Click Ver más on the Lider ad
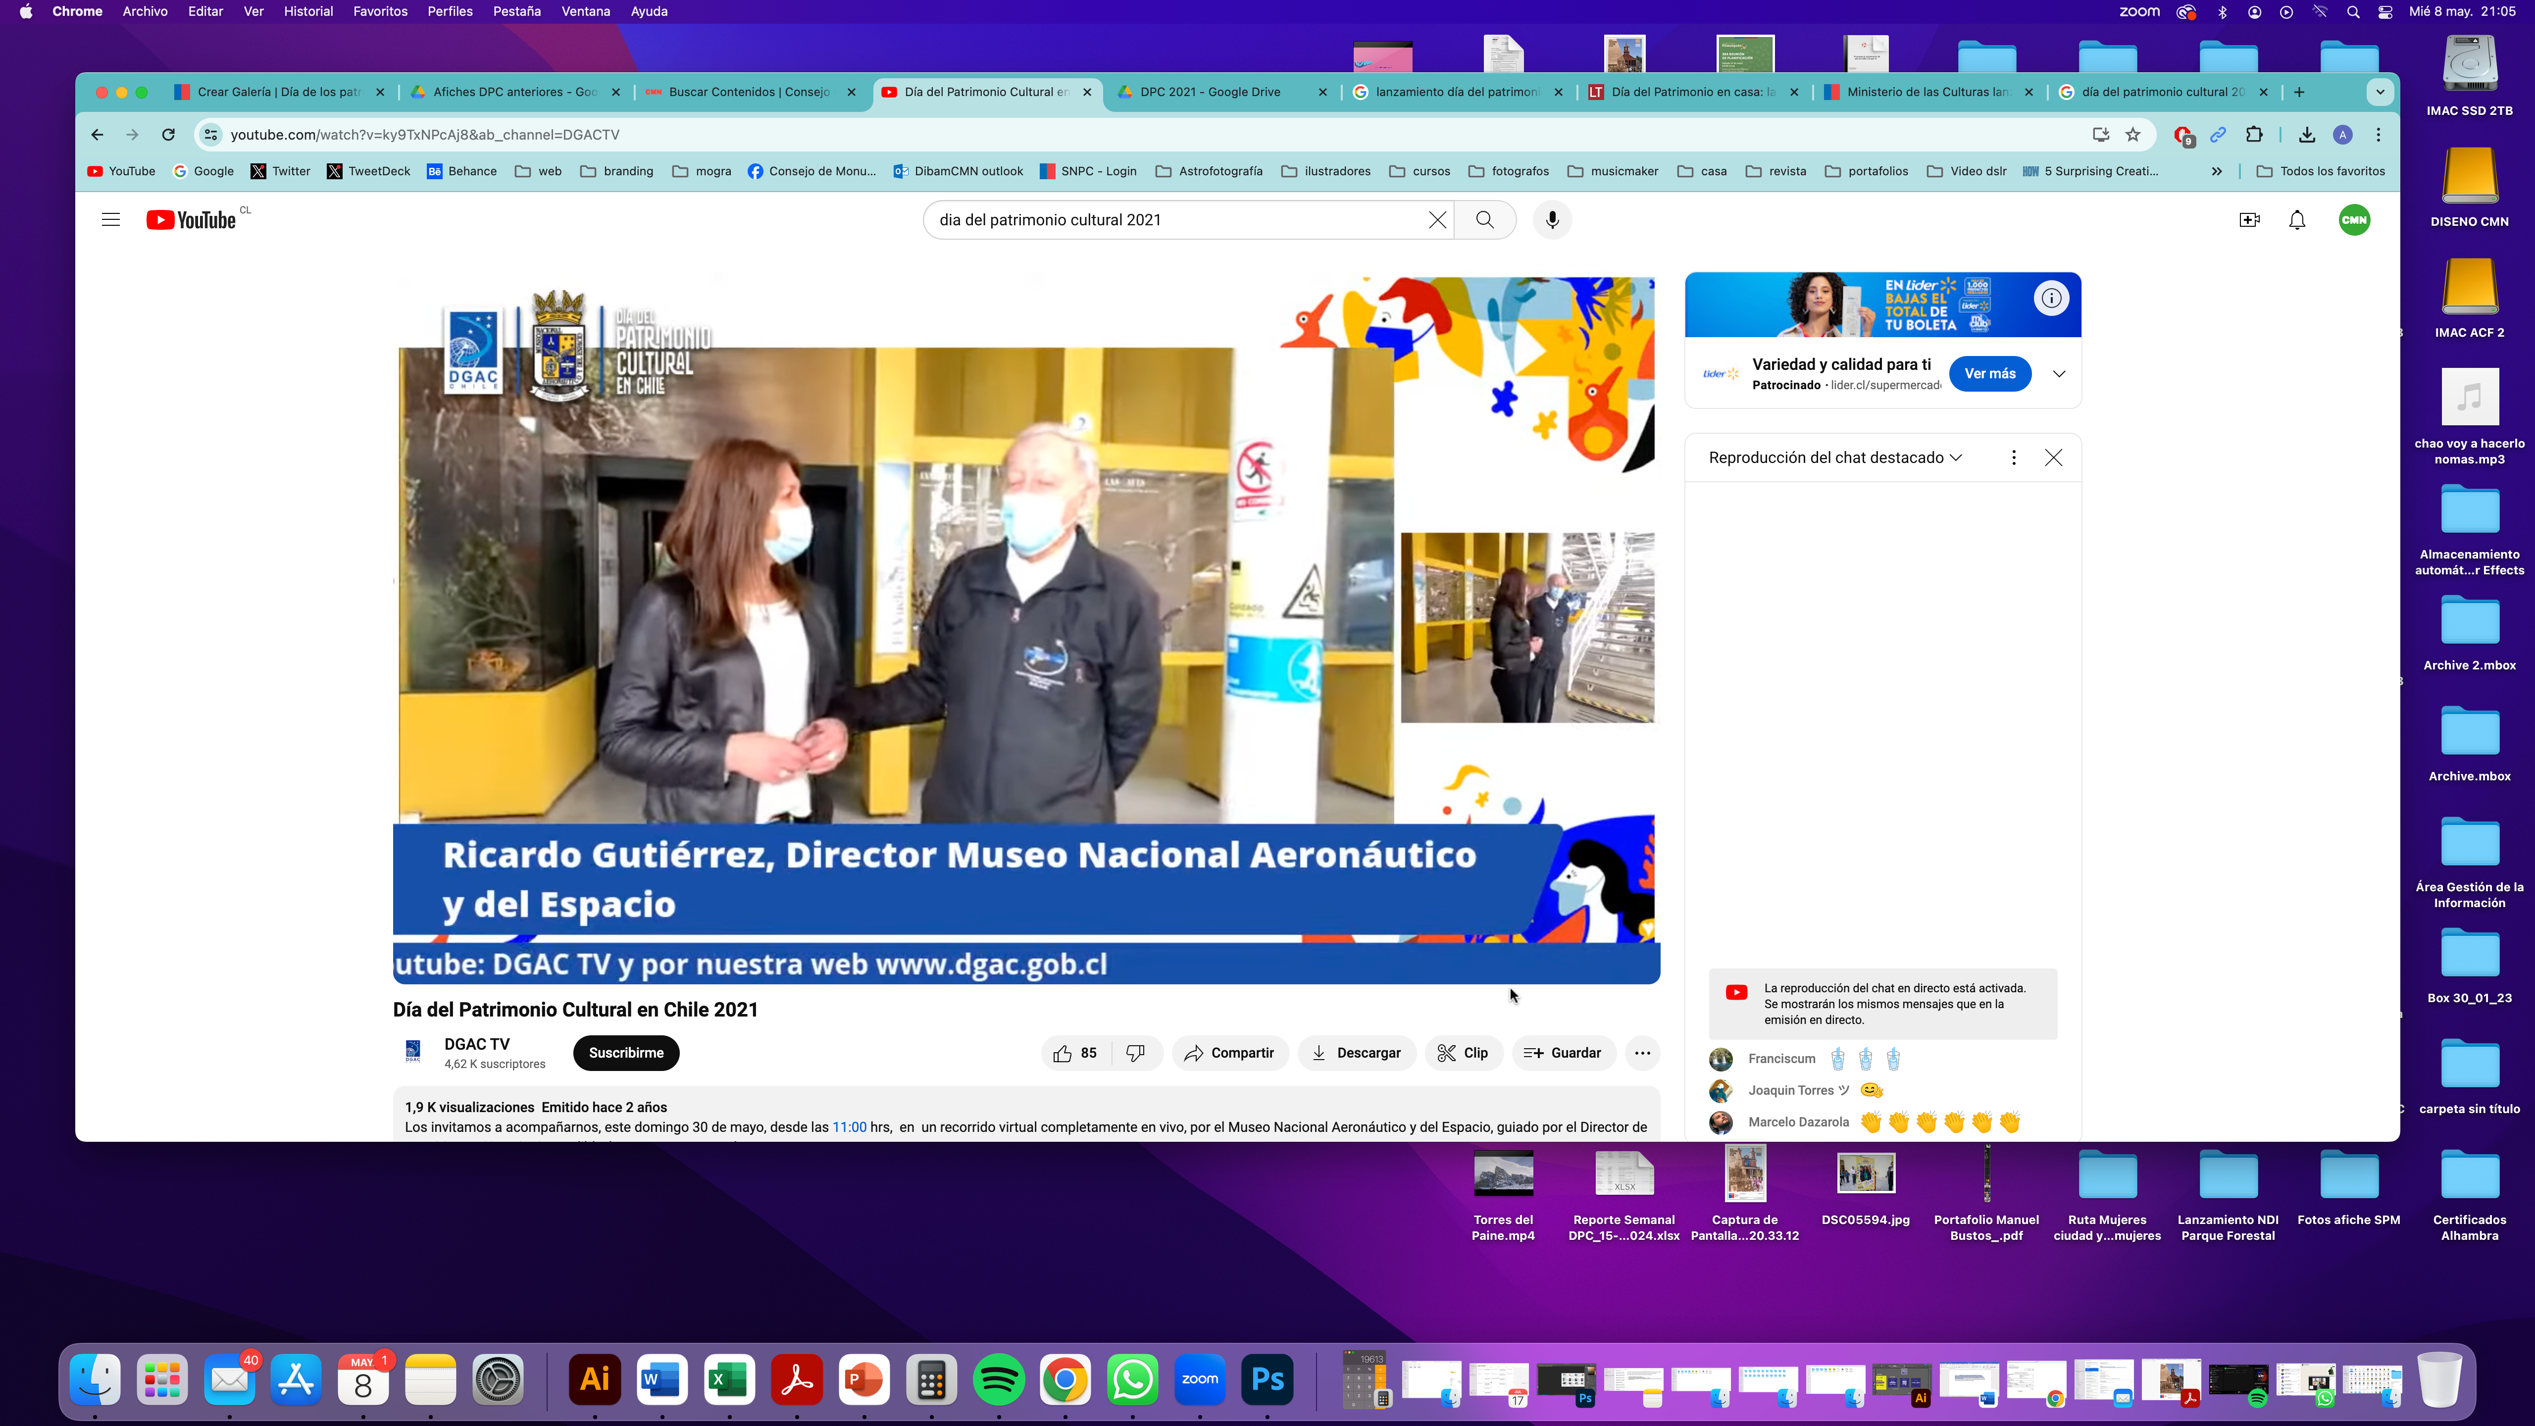This screenshot has height=1426, width=2535. [x=1990, y=374]
